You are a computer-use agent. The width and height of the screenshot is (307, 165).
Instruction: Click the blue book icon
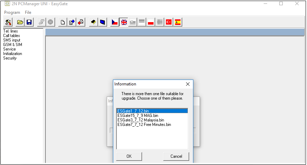point(103,22)
